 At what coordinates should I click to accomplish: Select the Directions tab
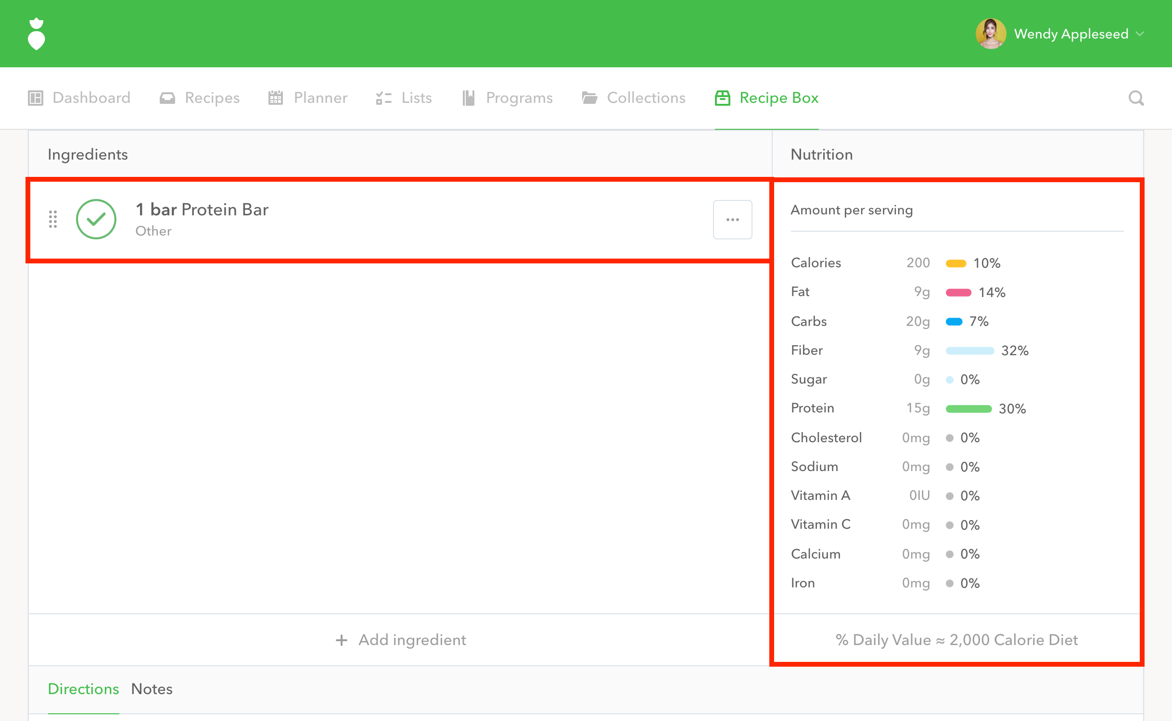83,689
